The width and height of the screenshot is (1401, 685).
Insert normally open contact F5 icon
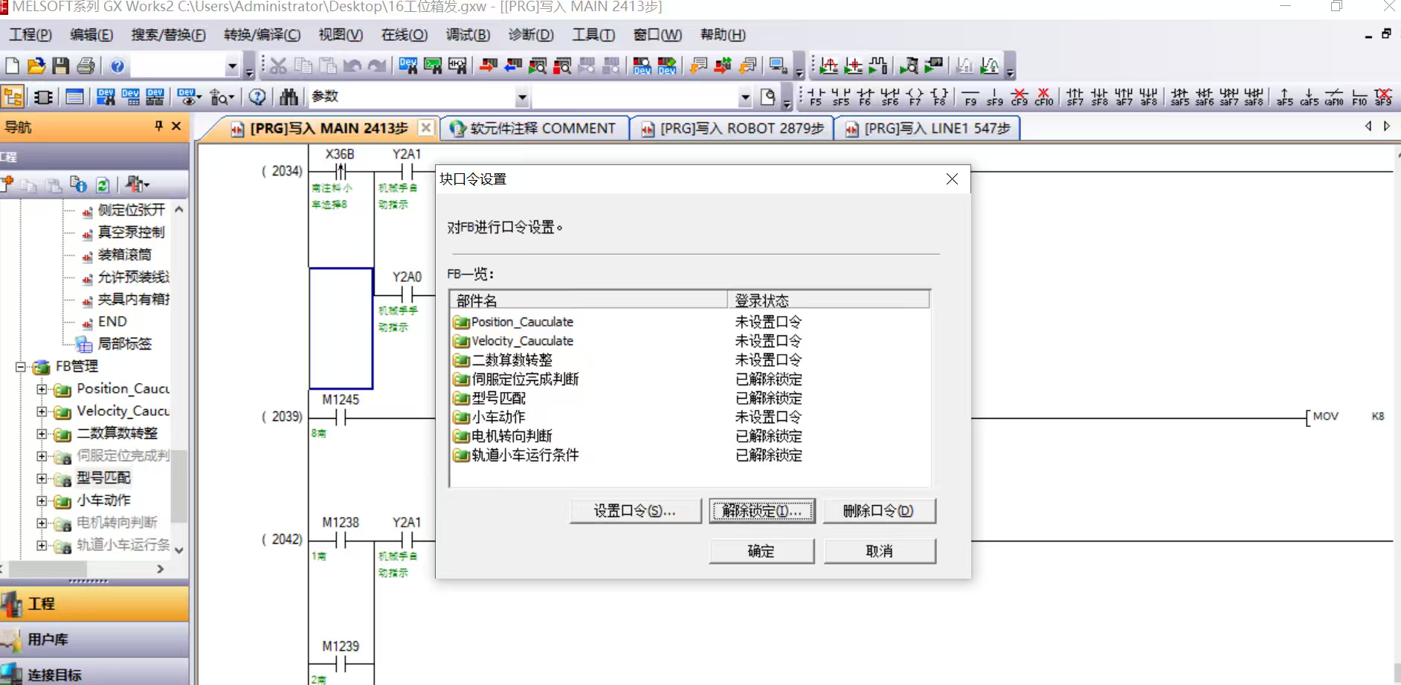click(816, 97)
